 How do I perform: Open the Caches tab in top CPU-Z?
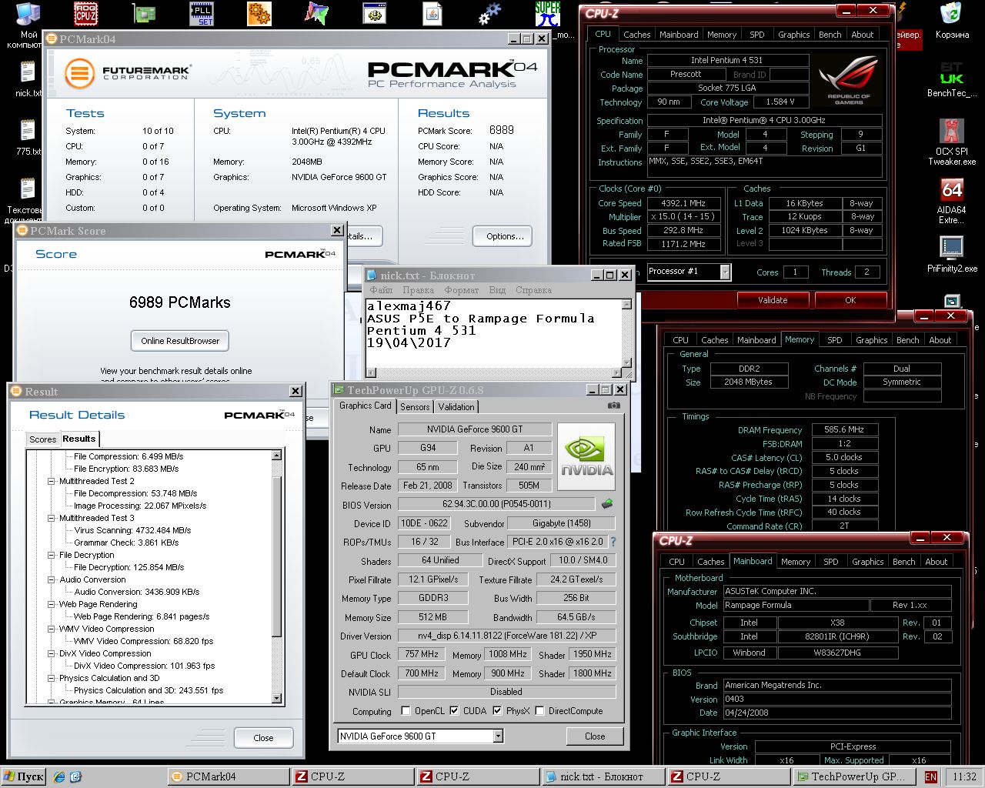point(636,35)
